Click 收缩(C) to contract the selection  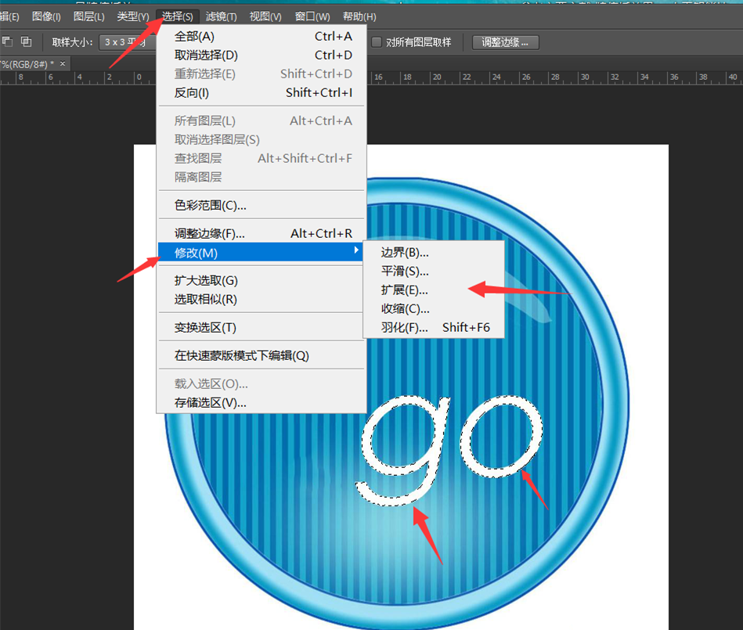click(404, 308)
